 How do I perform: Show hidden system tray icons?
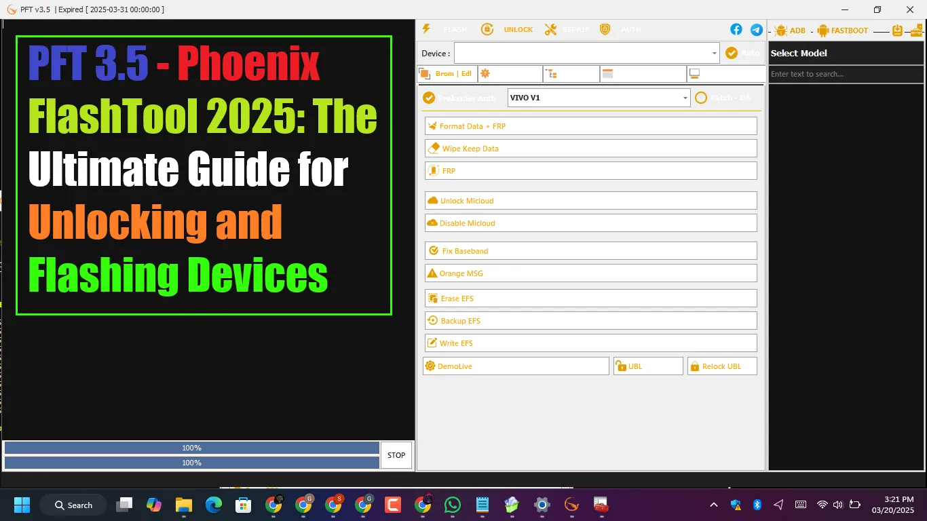714,505
